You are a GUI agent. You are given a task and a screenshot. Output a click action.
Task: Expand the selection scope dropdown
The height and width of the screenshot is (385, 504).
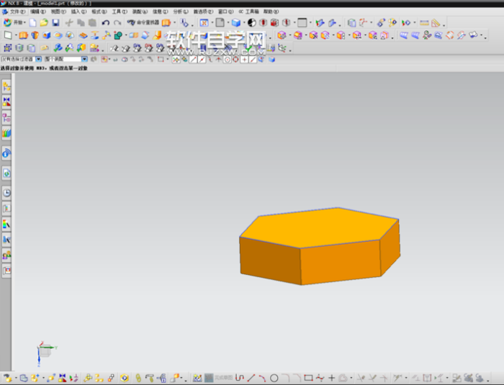point(84,59)
